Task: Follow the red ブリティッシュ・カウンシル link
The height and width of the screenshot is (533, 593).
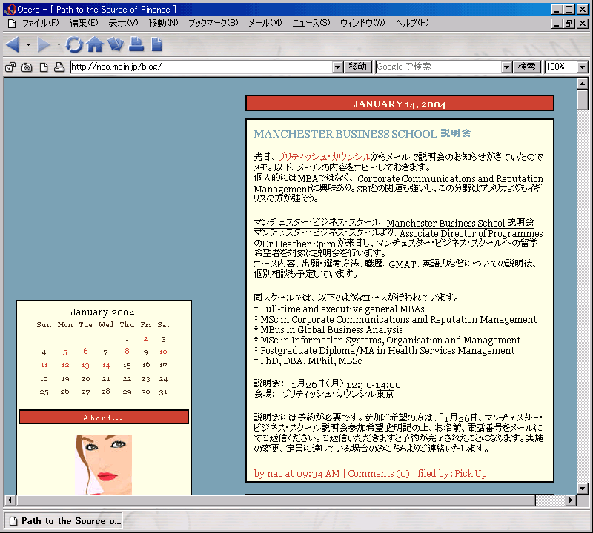Action: 324,157
